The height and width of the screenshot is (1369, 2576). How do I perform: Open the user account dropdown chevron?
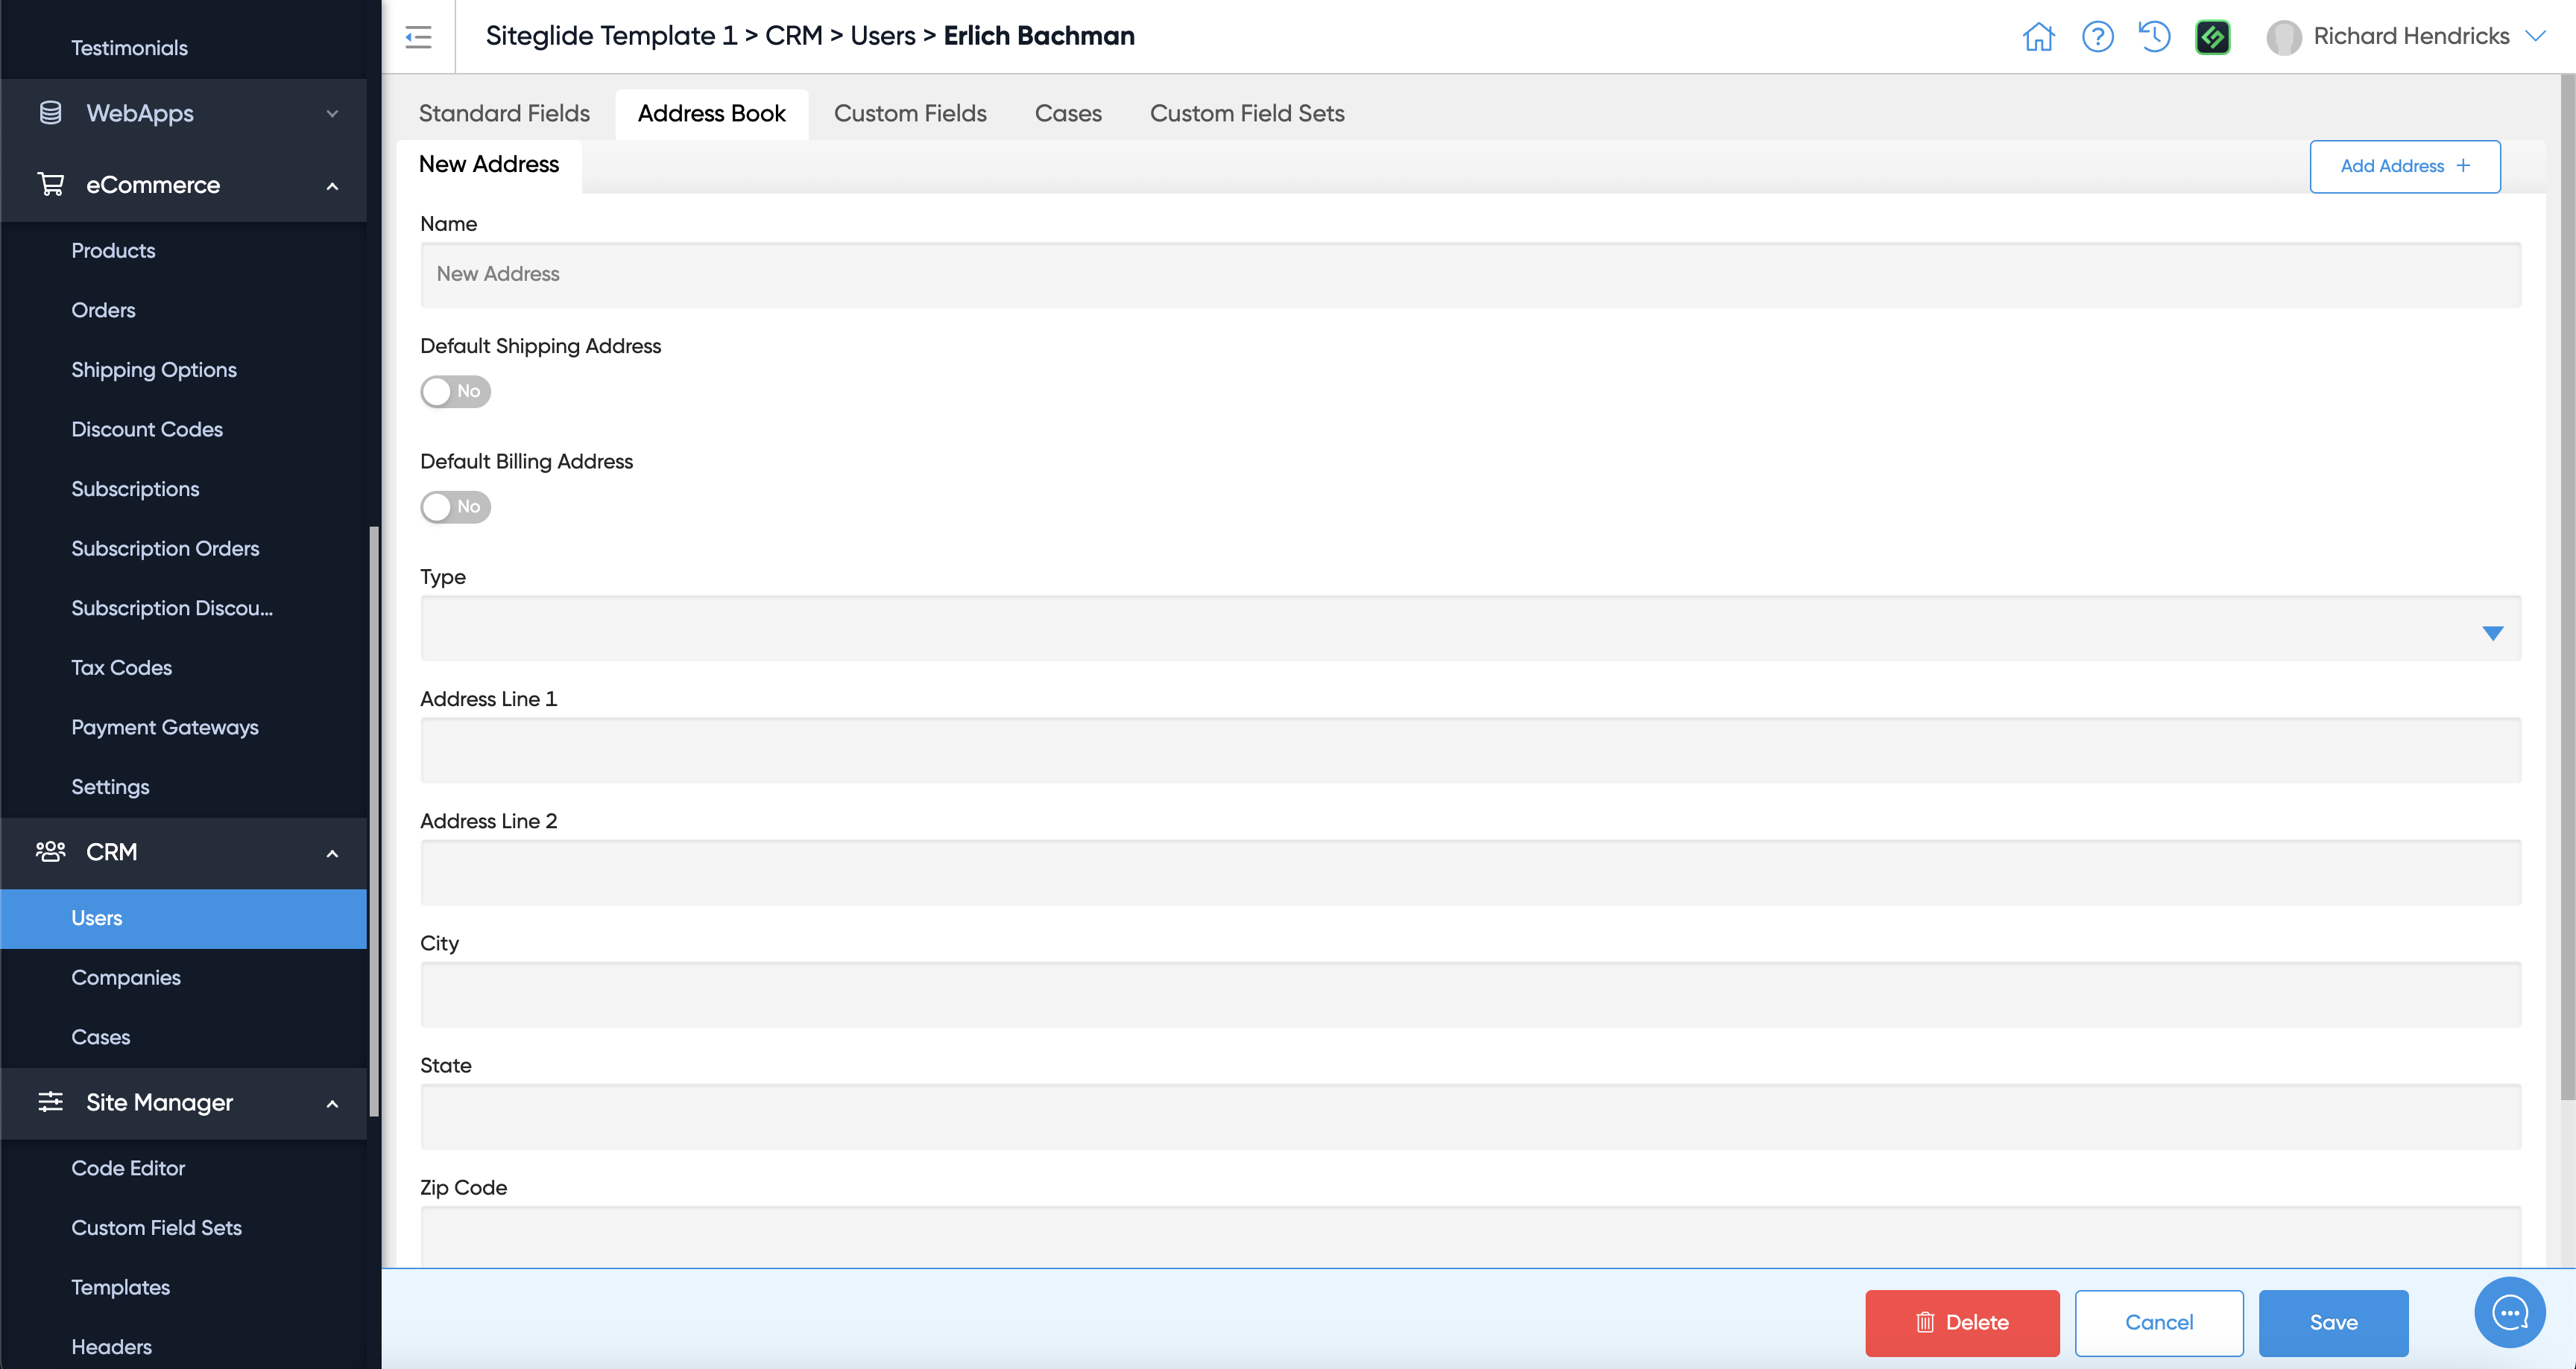click(x=2535, y=37)
